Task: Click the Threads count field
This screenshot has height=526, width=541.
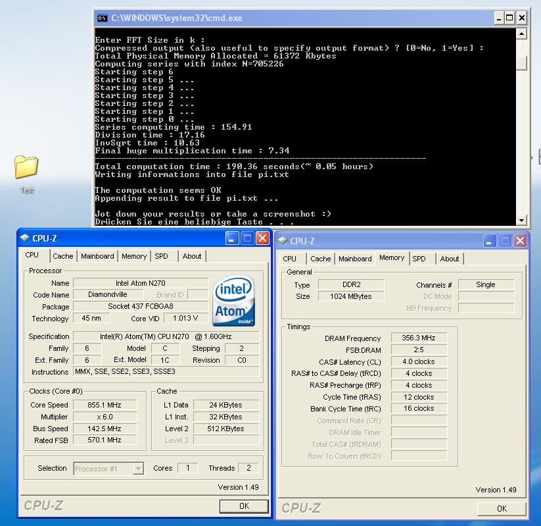Action: (x=248, y=468)
